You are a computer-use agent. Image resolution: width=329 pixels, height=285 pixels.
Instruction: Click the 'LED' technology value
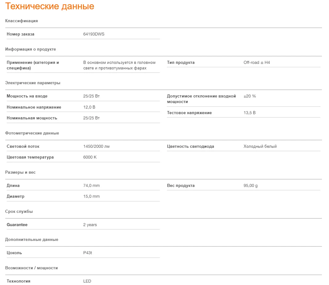click(x=87, y=281)
